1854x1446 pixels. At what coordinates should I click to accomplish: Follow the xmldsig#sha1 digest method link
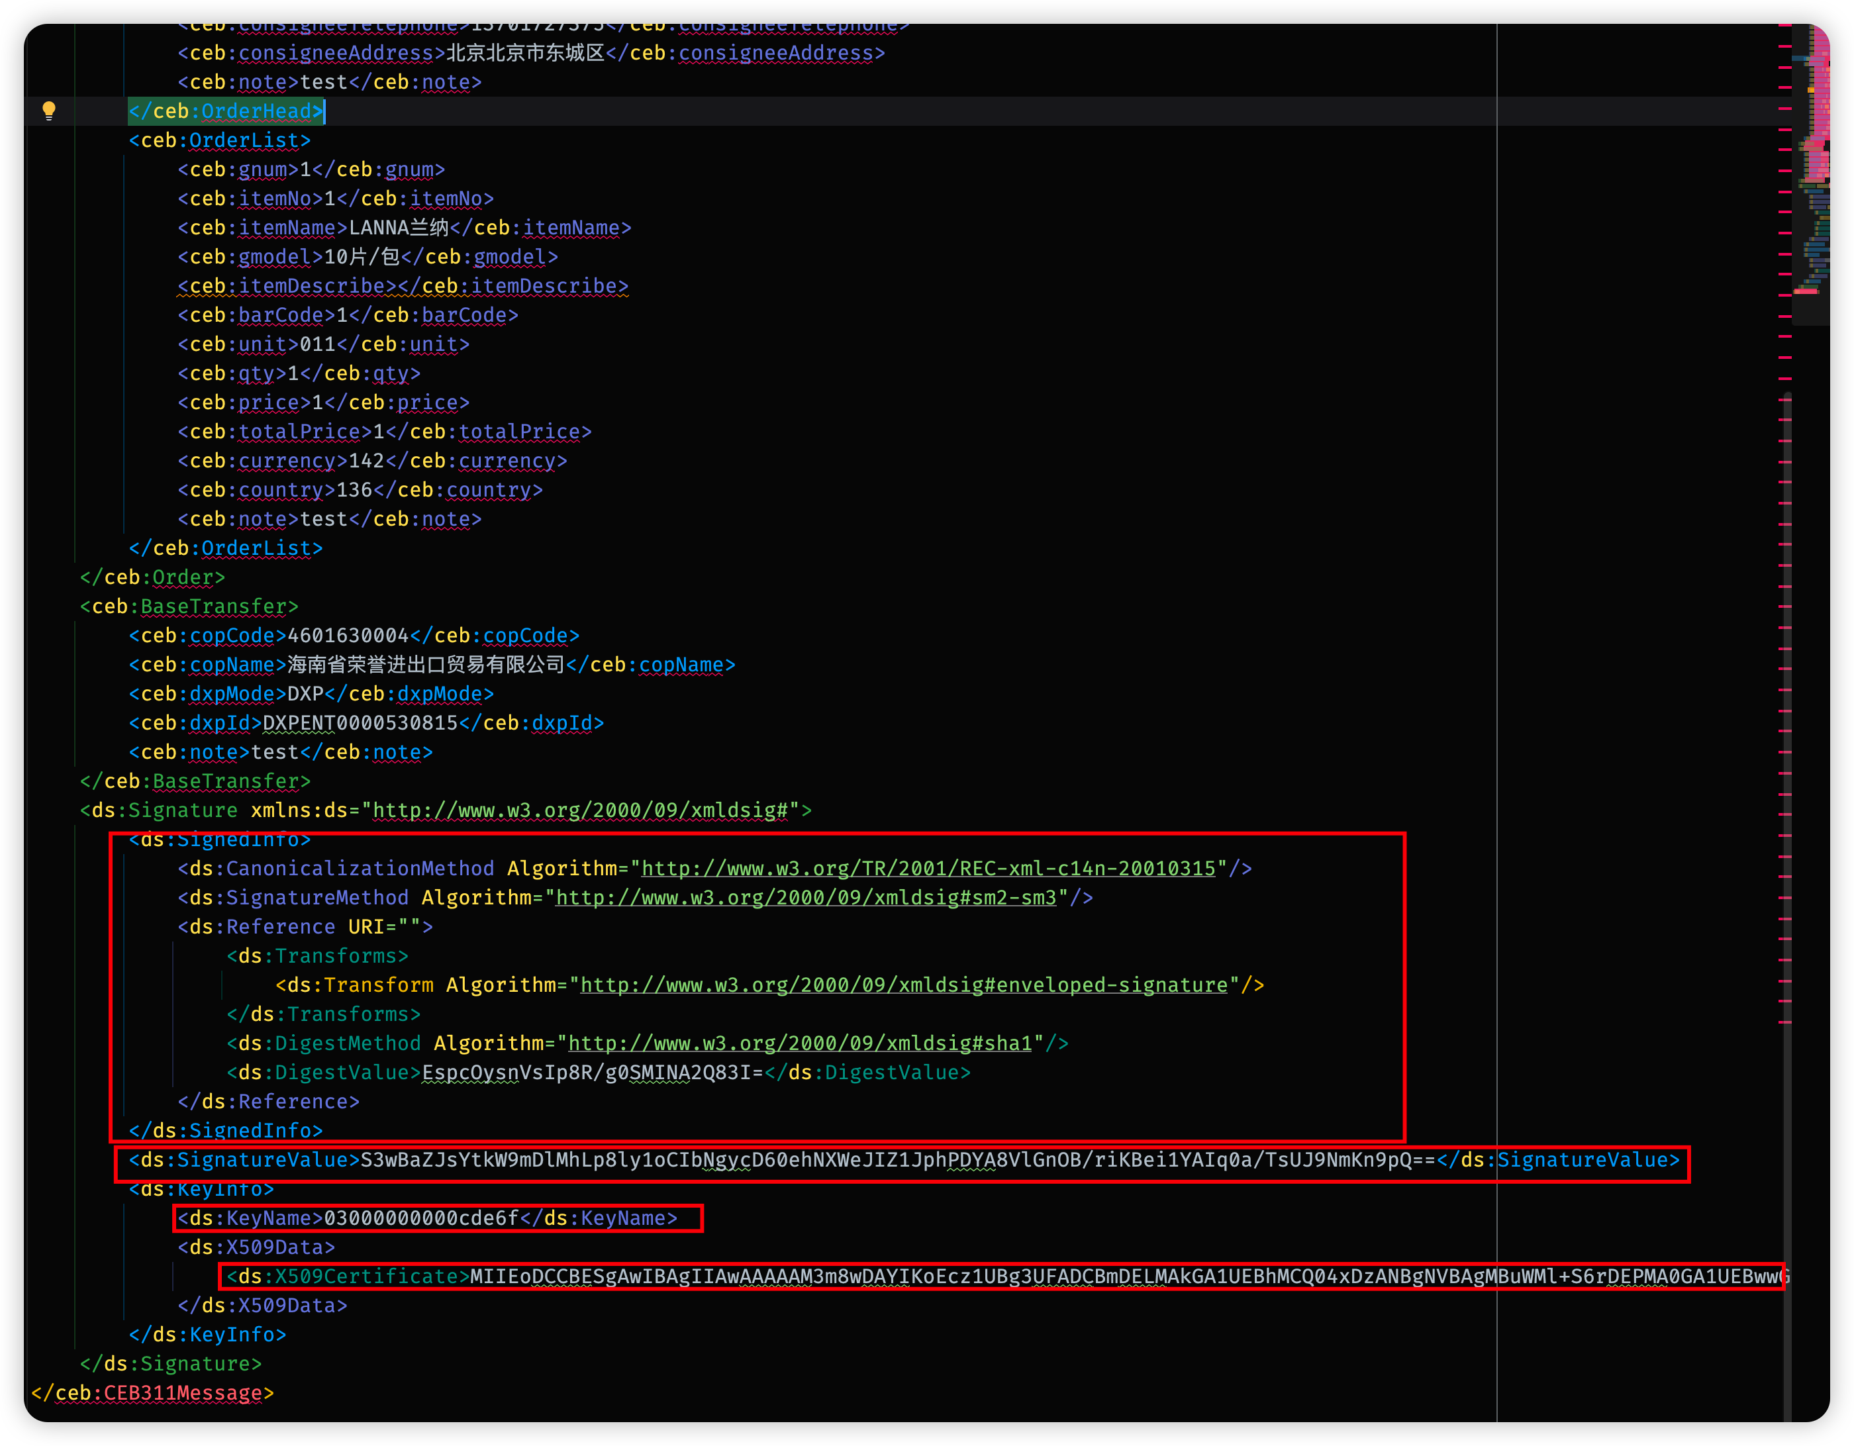(x=800, y=1043)
